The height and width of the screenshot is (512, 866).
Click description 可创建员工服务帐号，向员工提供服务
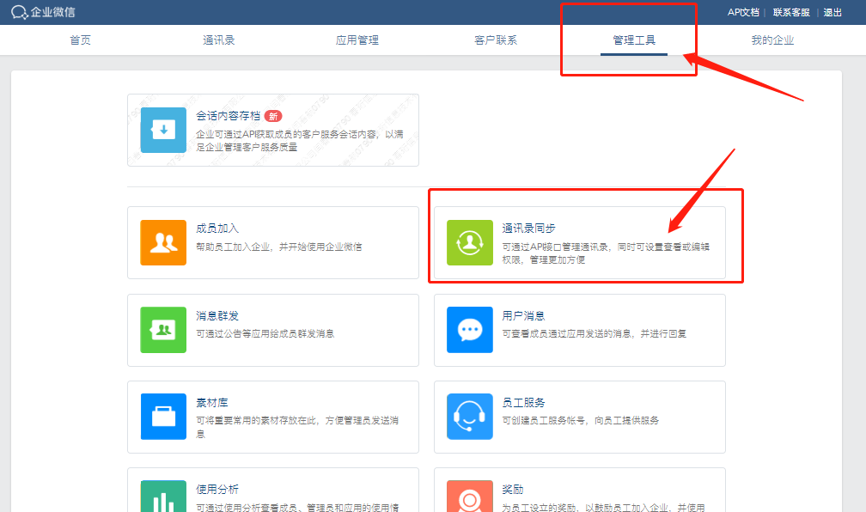(581, 420)
